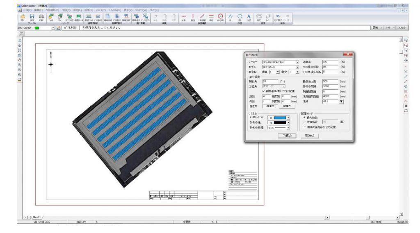The width and height of the screenshot is (420, 233).
Task: Open the 外枠の色 color dropdown
Action: tap(288, 122)
